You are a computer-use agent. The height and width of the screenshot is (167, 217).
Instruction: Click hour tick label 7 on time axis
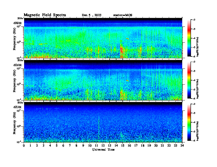pos(70,146)
